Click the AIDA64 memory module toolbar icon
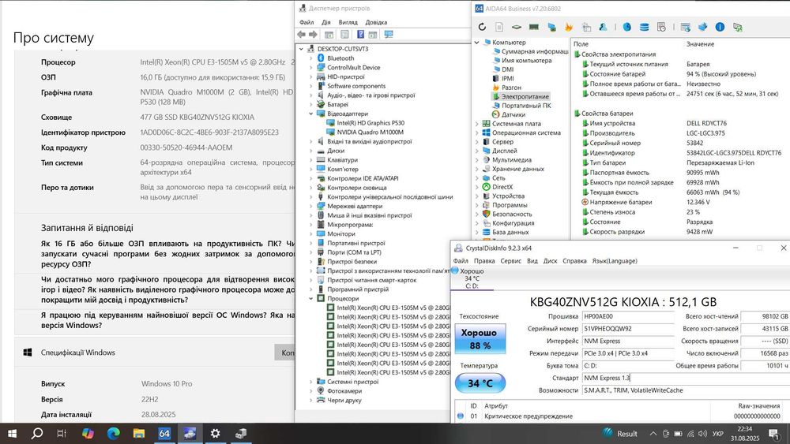The width and height of the screenshot is (790, 444). tap(534, 27)
